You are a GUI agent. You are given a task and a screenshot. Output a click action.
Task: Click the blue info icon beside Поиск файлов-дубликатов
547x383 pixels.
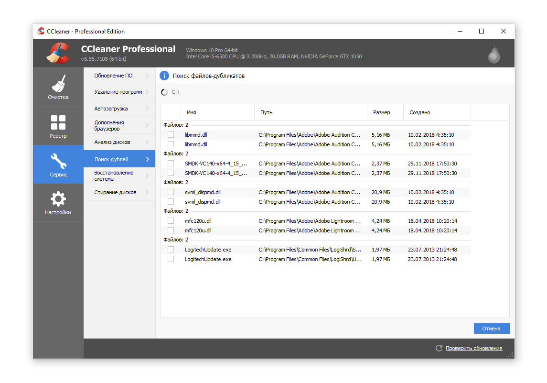(164, 76)
